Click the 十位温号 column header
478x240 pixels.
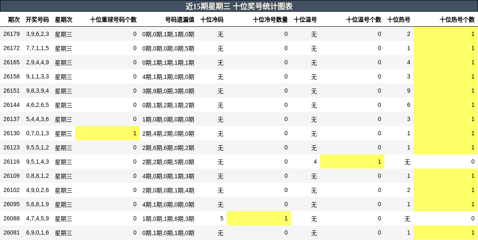[x=305, y=20]
